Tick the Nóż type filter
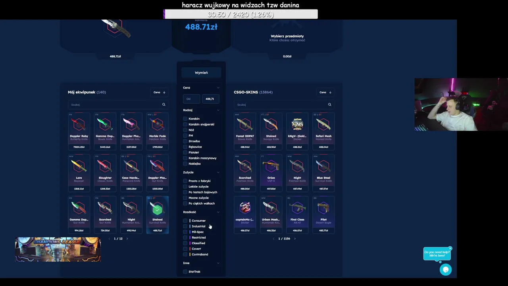 (185, 130)
